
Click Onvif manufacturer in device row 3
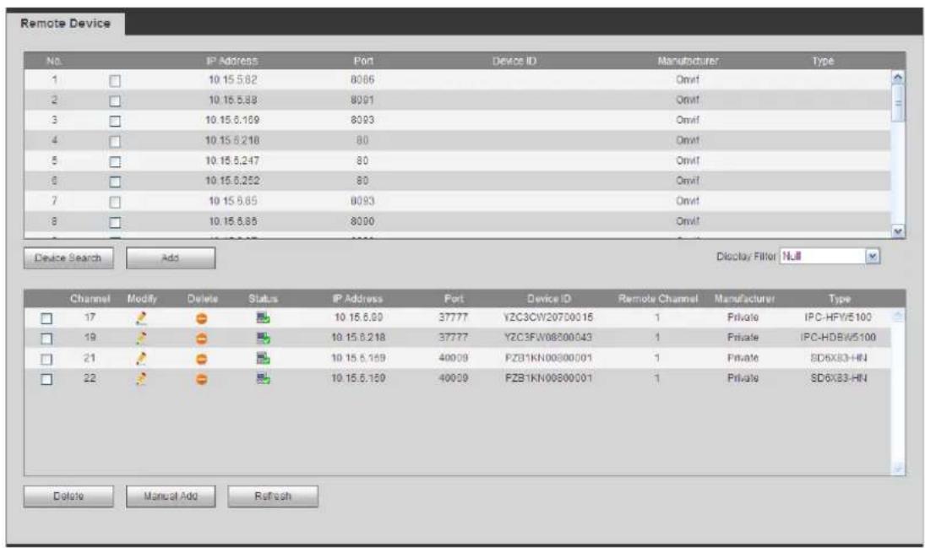[x=688, y=120]
